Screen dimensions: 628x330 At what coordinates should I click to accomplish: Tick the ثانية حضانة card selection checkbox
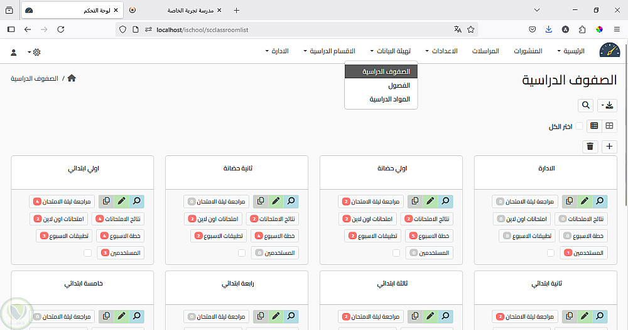[x=242, y=253]
